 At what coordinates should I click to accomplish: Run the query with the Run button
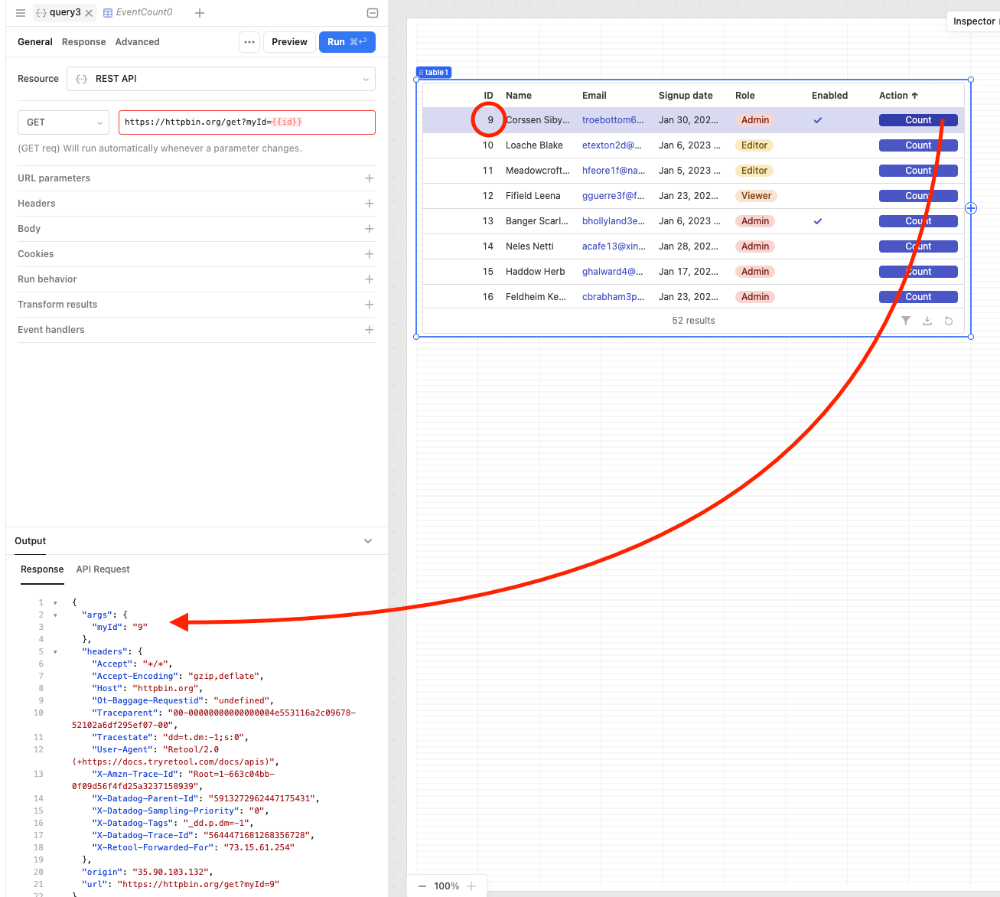point(347,42)
